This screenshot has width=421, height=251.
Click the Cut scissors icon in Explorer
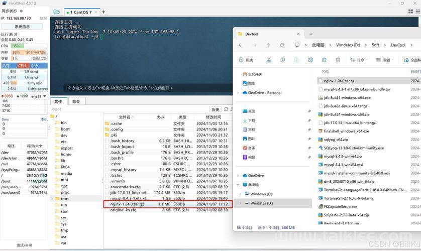(x=269, y=60)
